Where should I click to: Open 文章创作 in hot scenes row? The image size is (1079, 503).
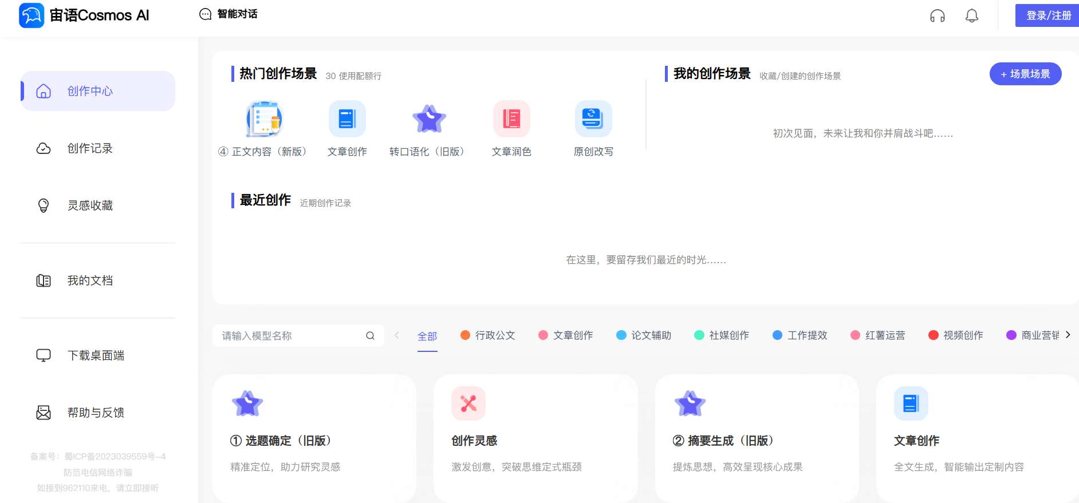click(x=347, y=119)
